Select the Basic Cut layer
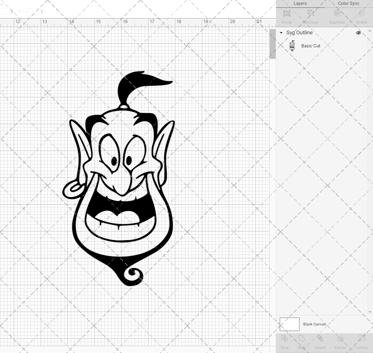The height and width of the screenshot is (353, 373). pyautogui.click(x=311, y=46)
